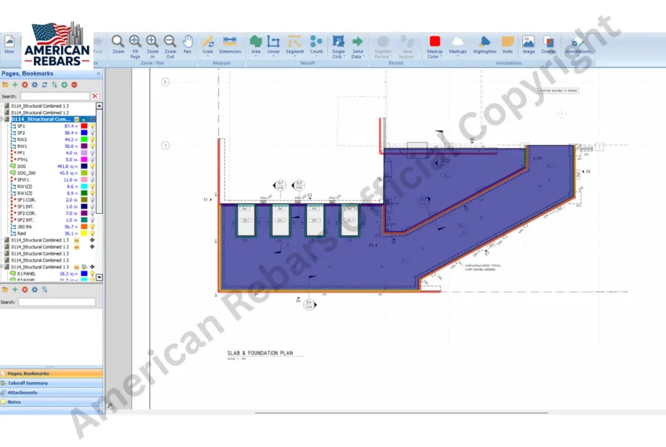
Task: Click the Fit Page tool
Action: point(135,44)
